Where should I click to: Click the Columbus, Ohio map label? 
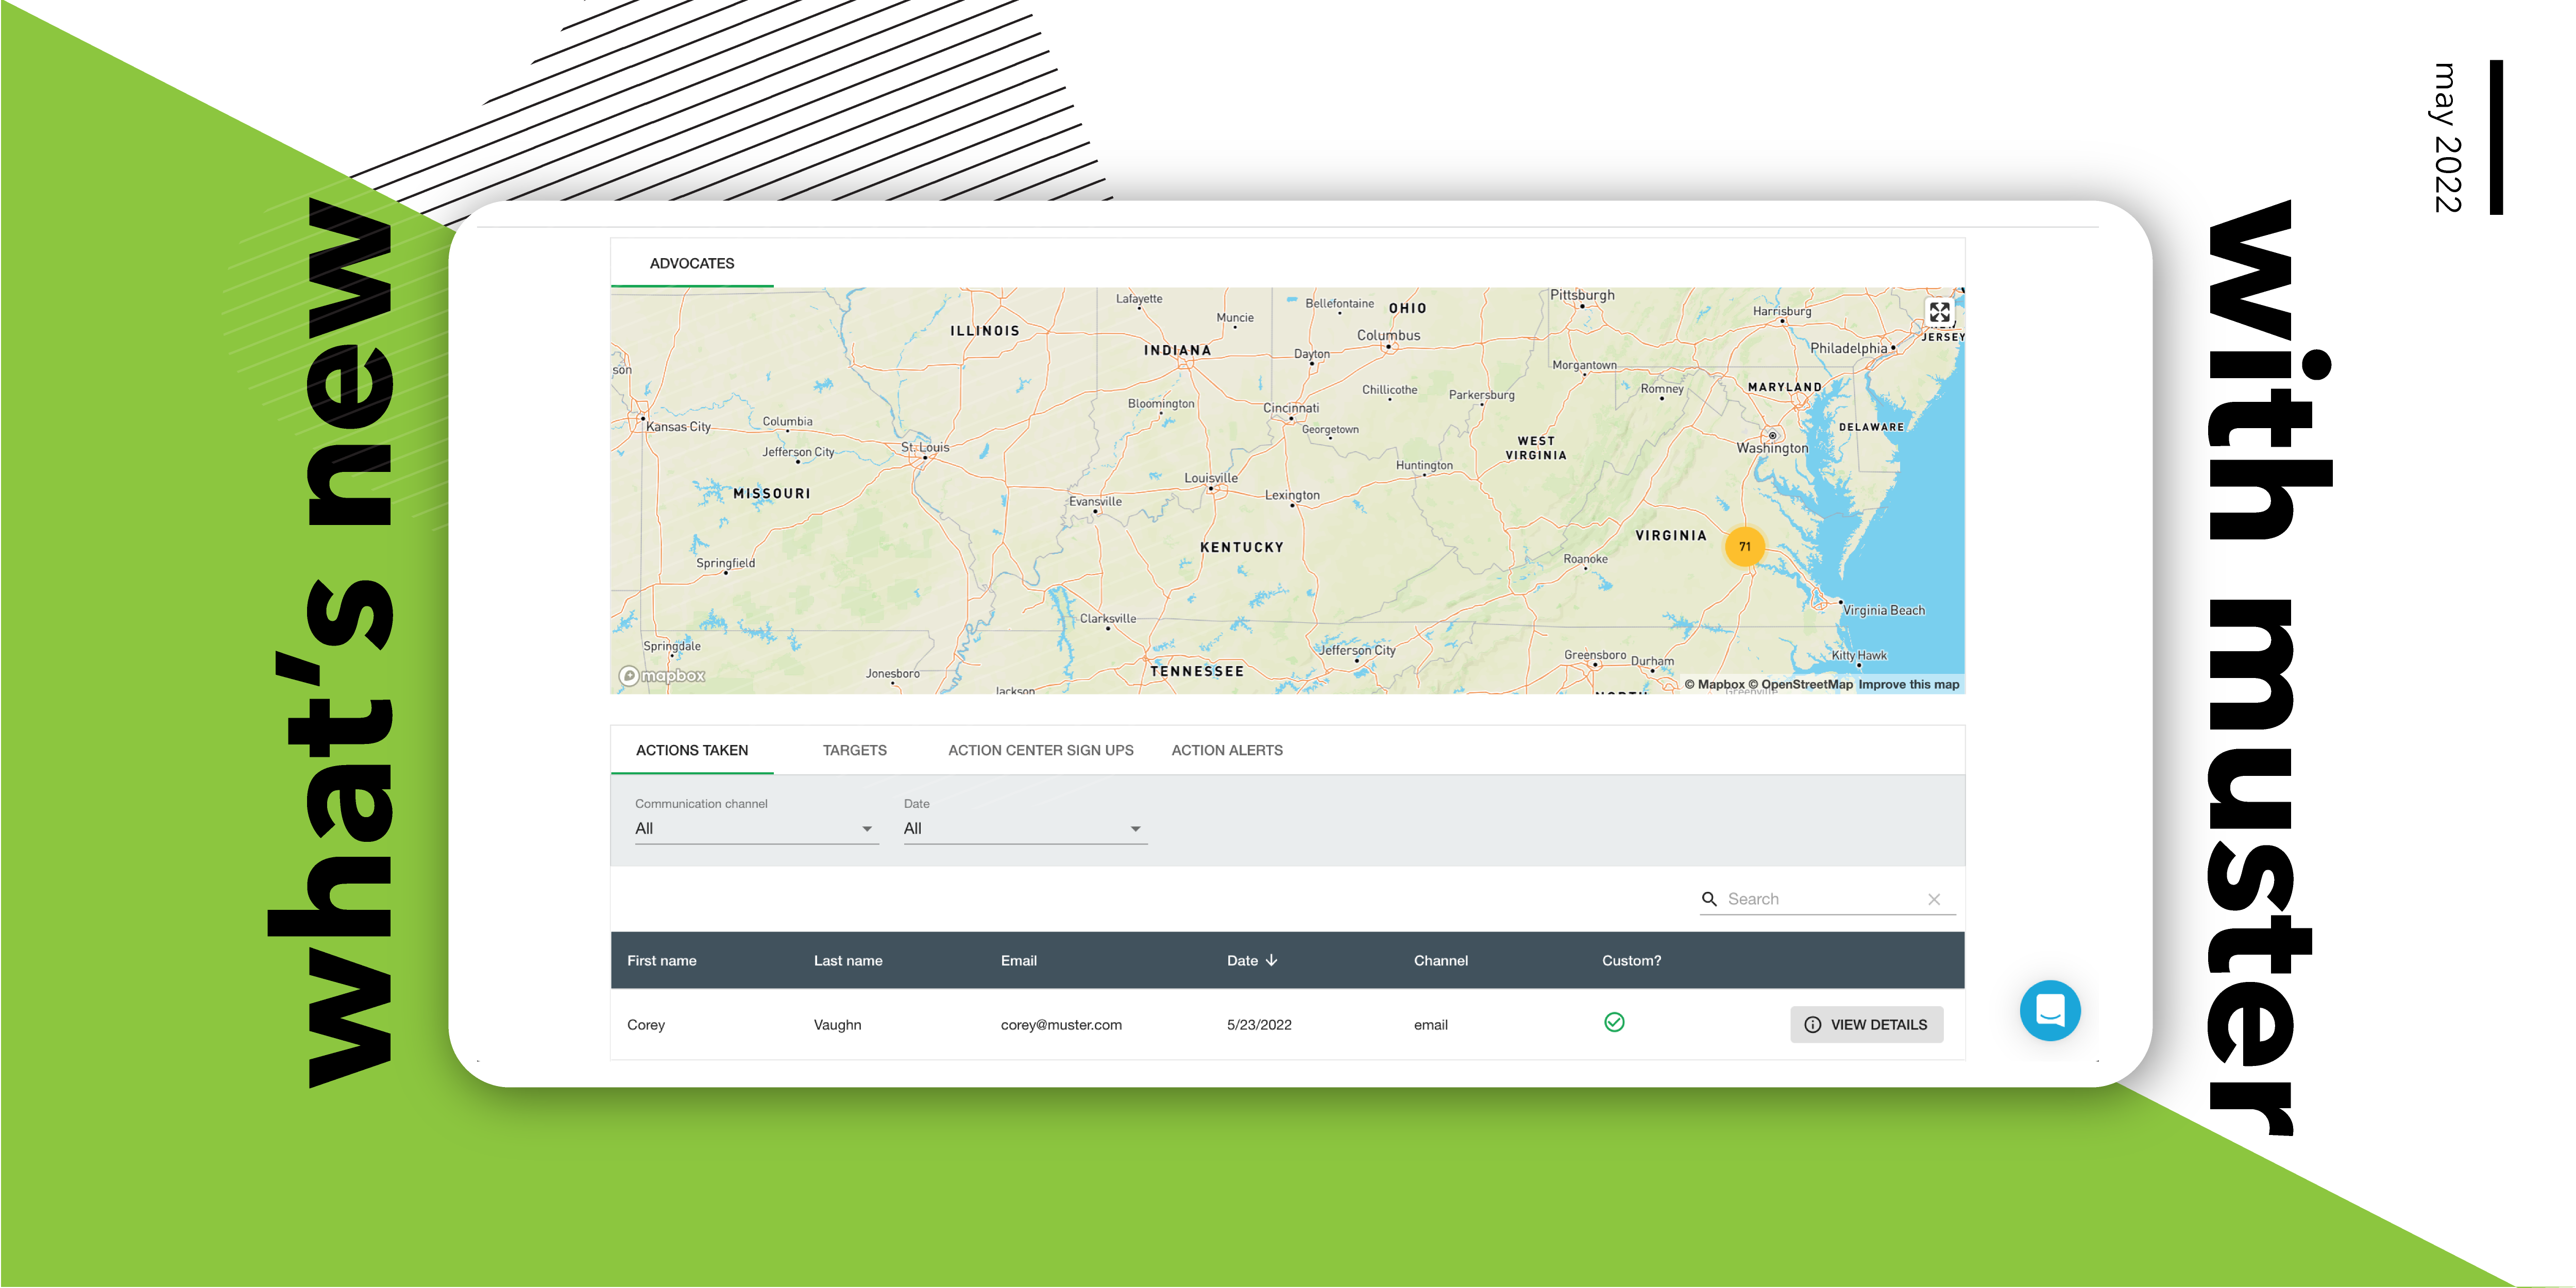[1388, 335]
